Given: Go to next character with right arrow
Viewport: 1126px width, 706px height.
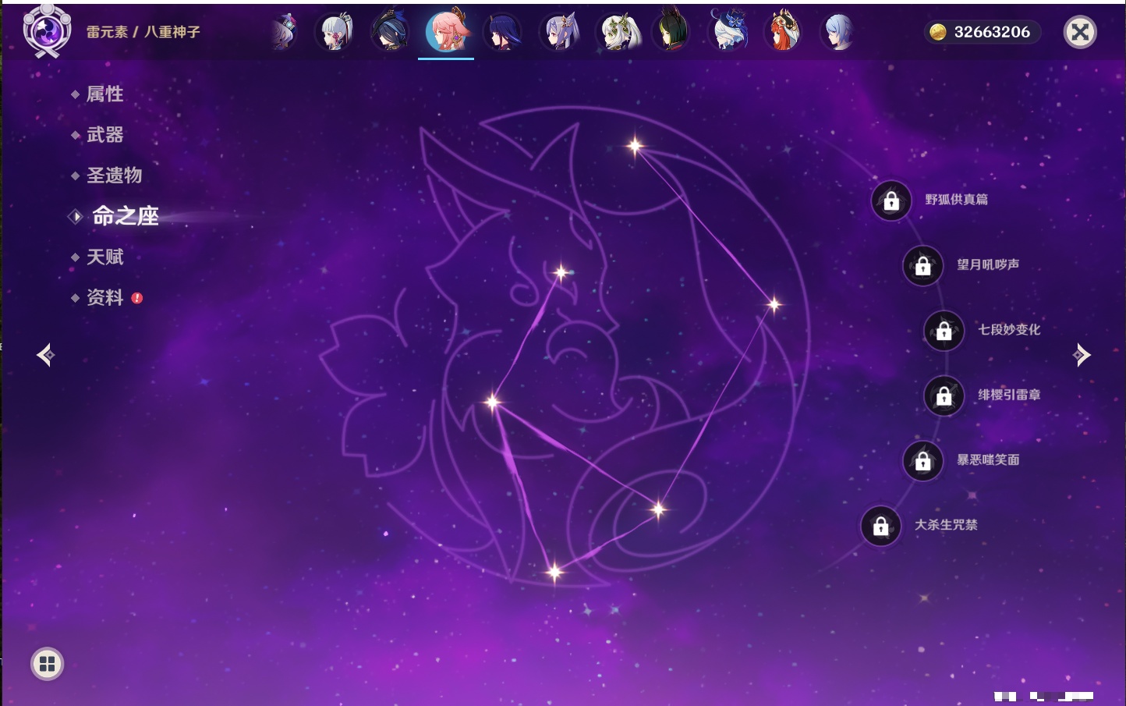Looking at the screenshot, I should point(1082,355).
